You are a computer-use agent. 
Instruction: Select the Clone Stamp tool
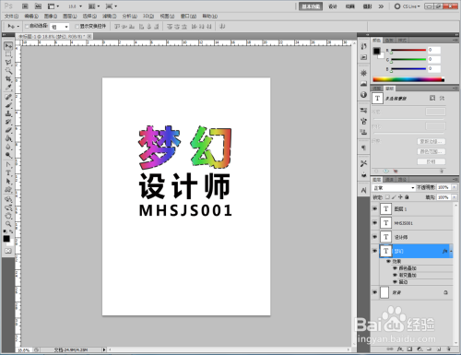[x=8, y=113]
